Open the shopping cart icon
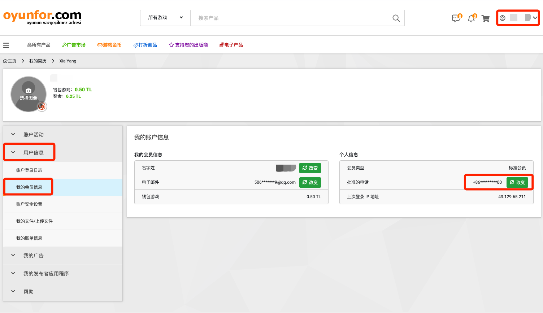The image size is (543, 313). 486,18
